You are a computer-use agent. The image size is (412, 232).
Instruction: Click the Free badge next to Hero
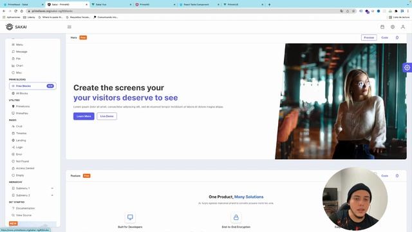point(83,37)
